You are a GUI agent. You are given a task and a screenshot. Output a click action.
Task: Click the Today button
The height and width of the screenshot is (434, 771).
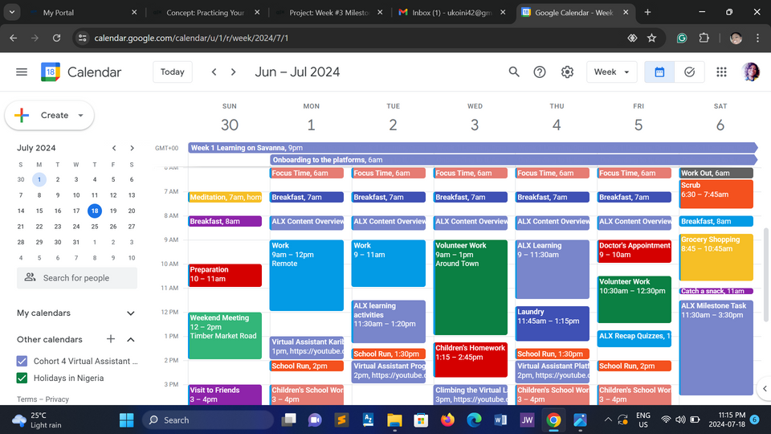pos(173,72)
